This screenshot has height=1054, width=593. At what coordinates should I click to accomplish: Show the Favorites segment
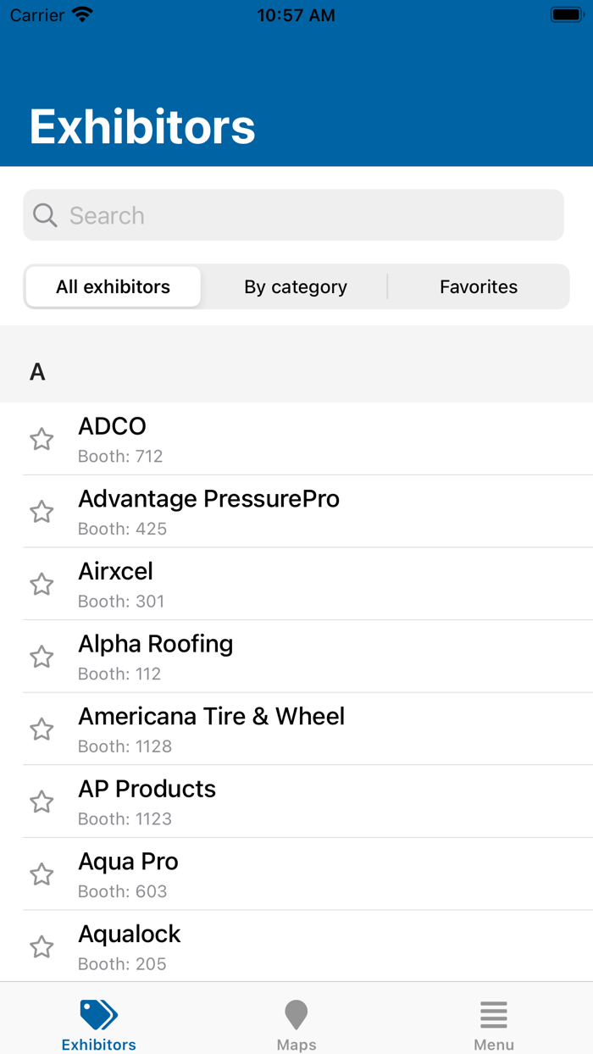click(x=479, y=287)
